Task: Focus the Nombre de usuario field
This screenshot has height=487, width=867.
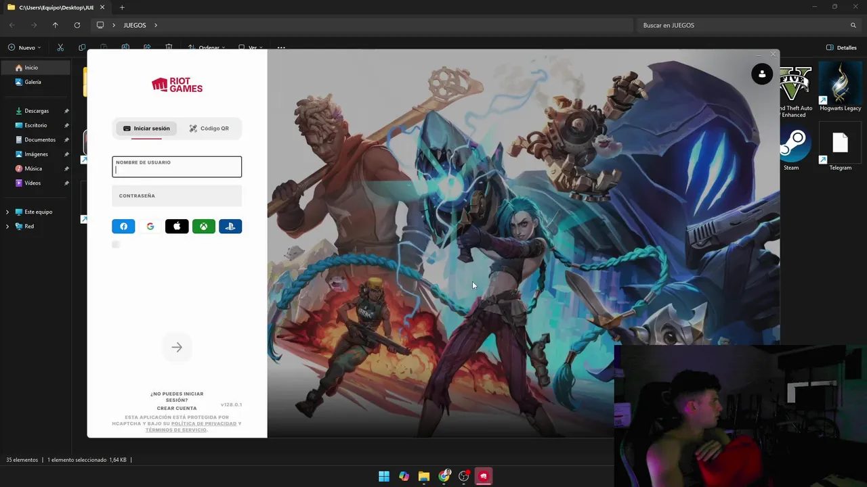Action: point(177,167)
